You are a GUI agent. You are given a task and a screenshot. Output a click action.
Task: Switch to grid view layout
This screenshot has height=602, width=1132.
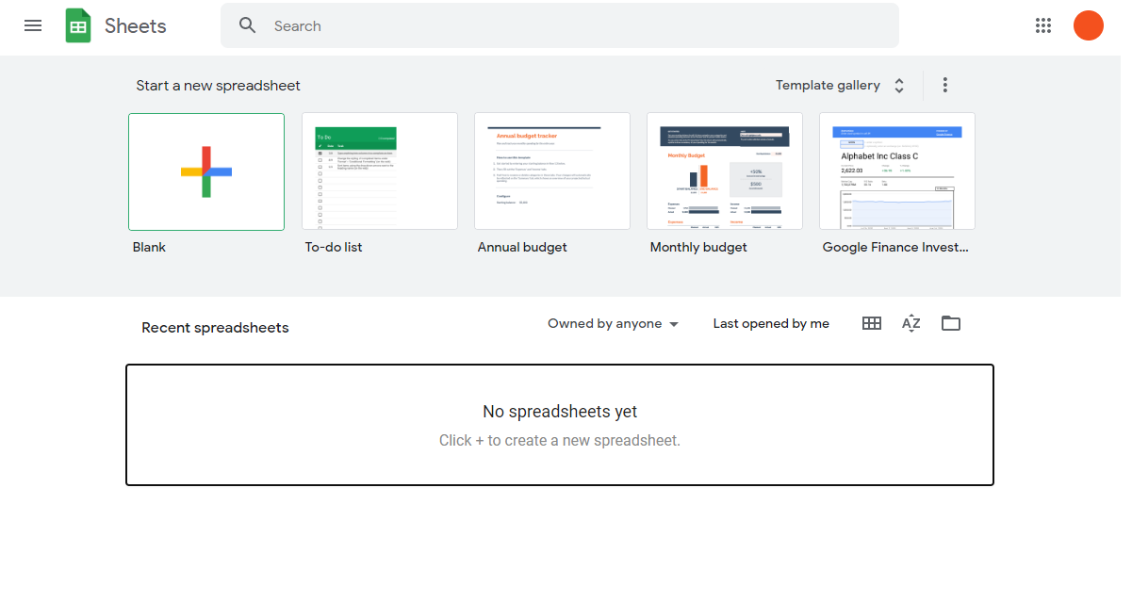[871, 323]
